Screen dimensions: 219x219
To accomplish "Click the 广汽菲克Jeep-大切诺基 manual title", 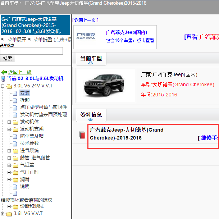I will (127, 134).
